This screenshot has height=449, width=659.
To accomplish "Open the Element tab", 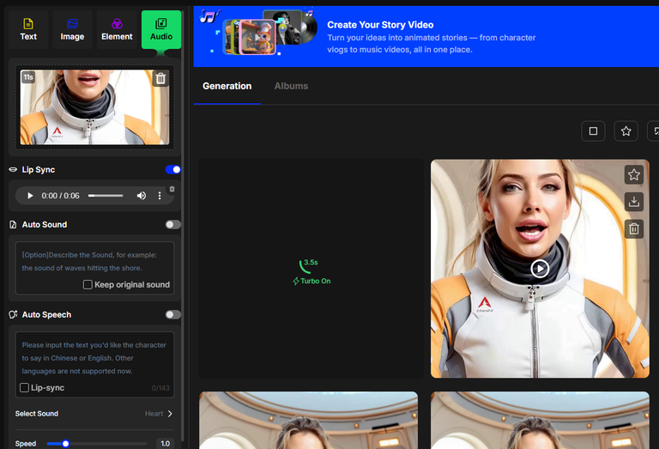I will (x=117, y=30).
